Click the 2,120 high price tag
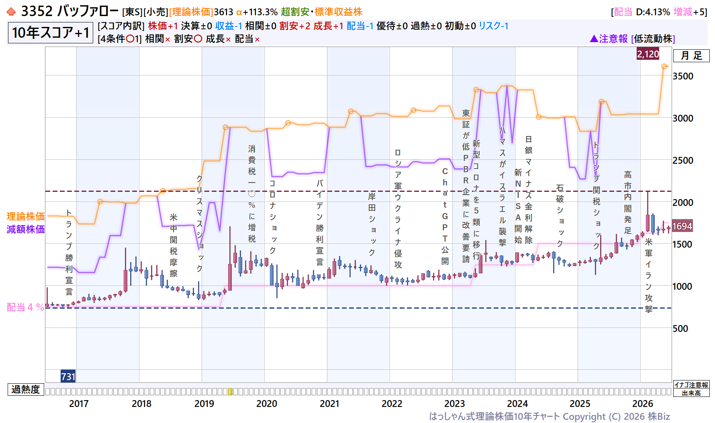Viewport: 715px width, 423px height. 648,54
